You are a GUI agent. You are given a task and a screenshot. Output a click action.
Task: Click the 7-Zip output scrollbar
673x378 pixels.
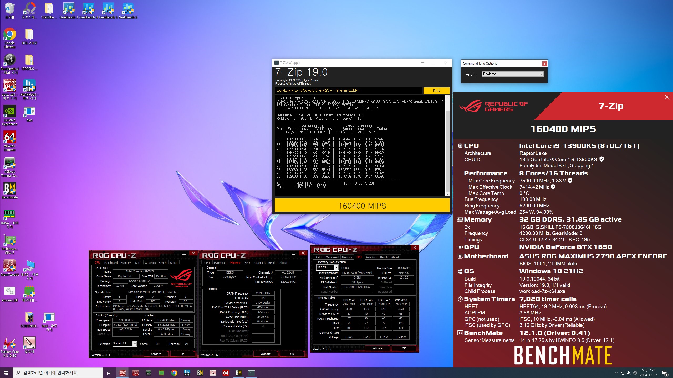tap(447, 146)
